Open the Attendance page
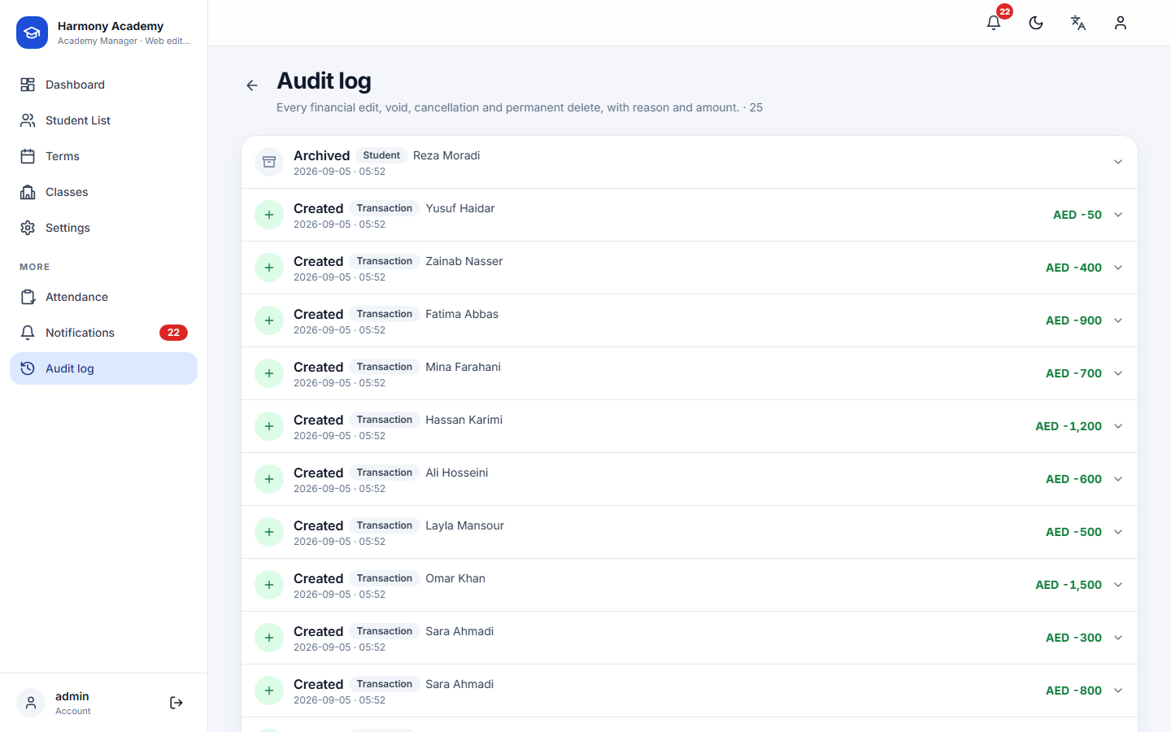 tap(103, 297)
